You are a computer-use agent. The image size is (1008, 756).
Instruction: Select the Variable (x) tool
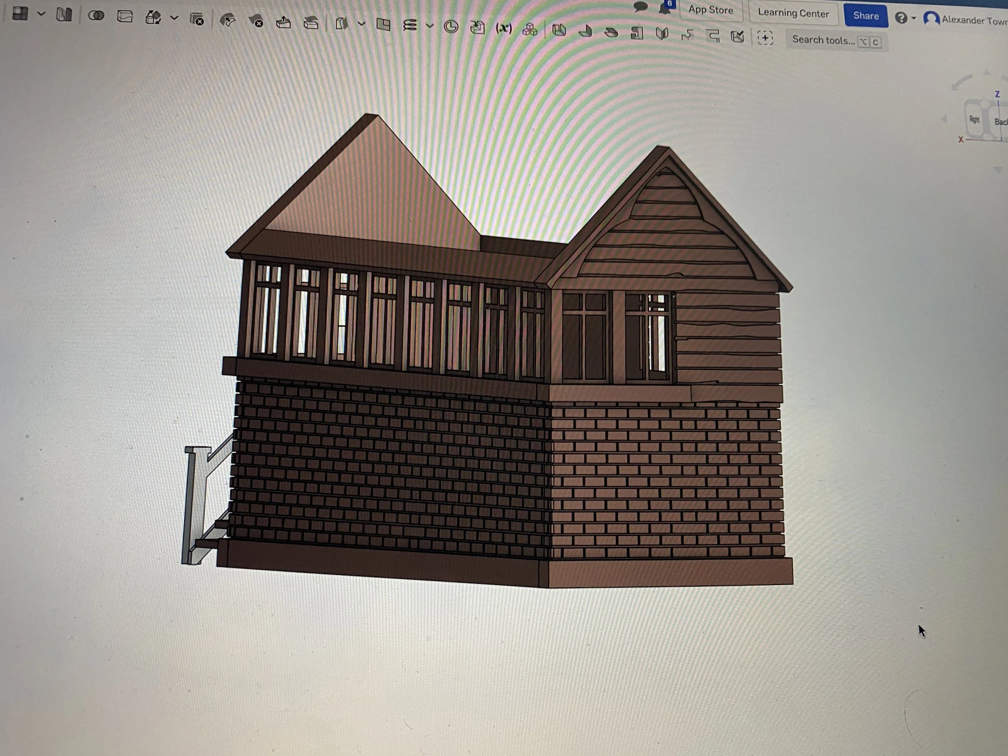pyautogui.click(x=504, y=28)
